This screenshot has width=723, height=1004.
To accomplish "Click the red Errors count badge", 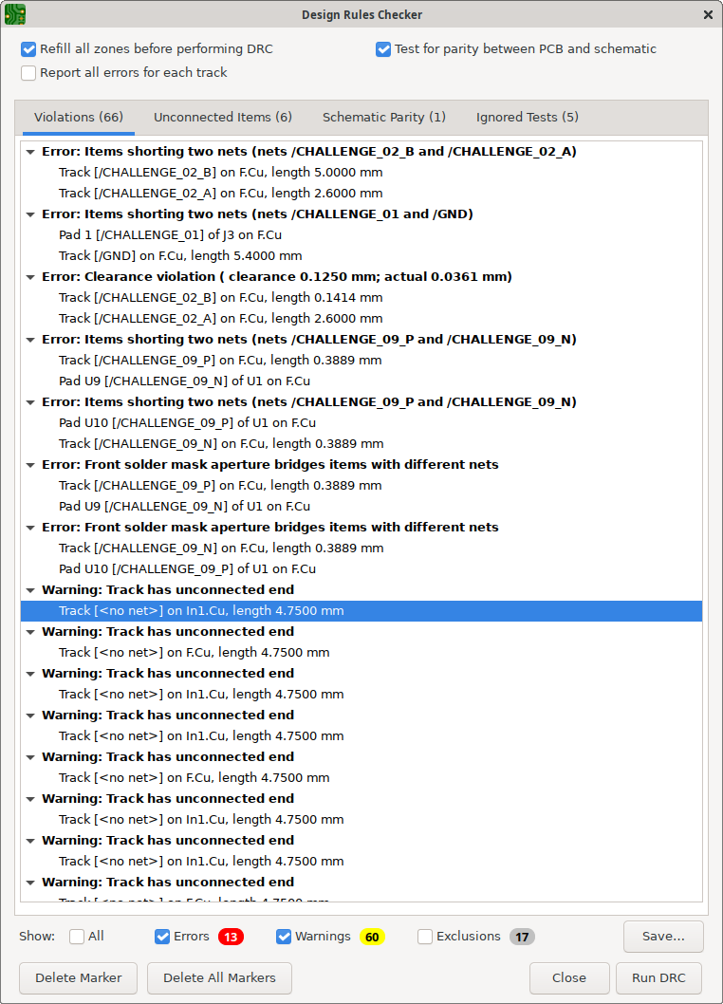I will coord(231,937).
